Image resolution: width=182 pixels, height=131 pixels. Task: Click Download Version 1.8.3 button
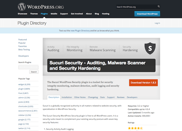(x=143, y=83)
